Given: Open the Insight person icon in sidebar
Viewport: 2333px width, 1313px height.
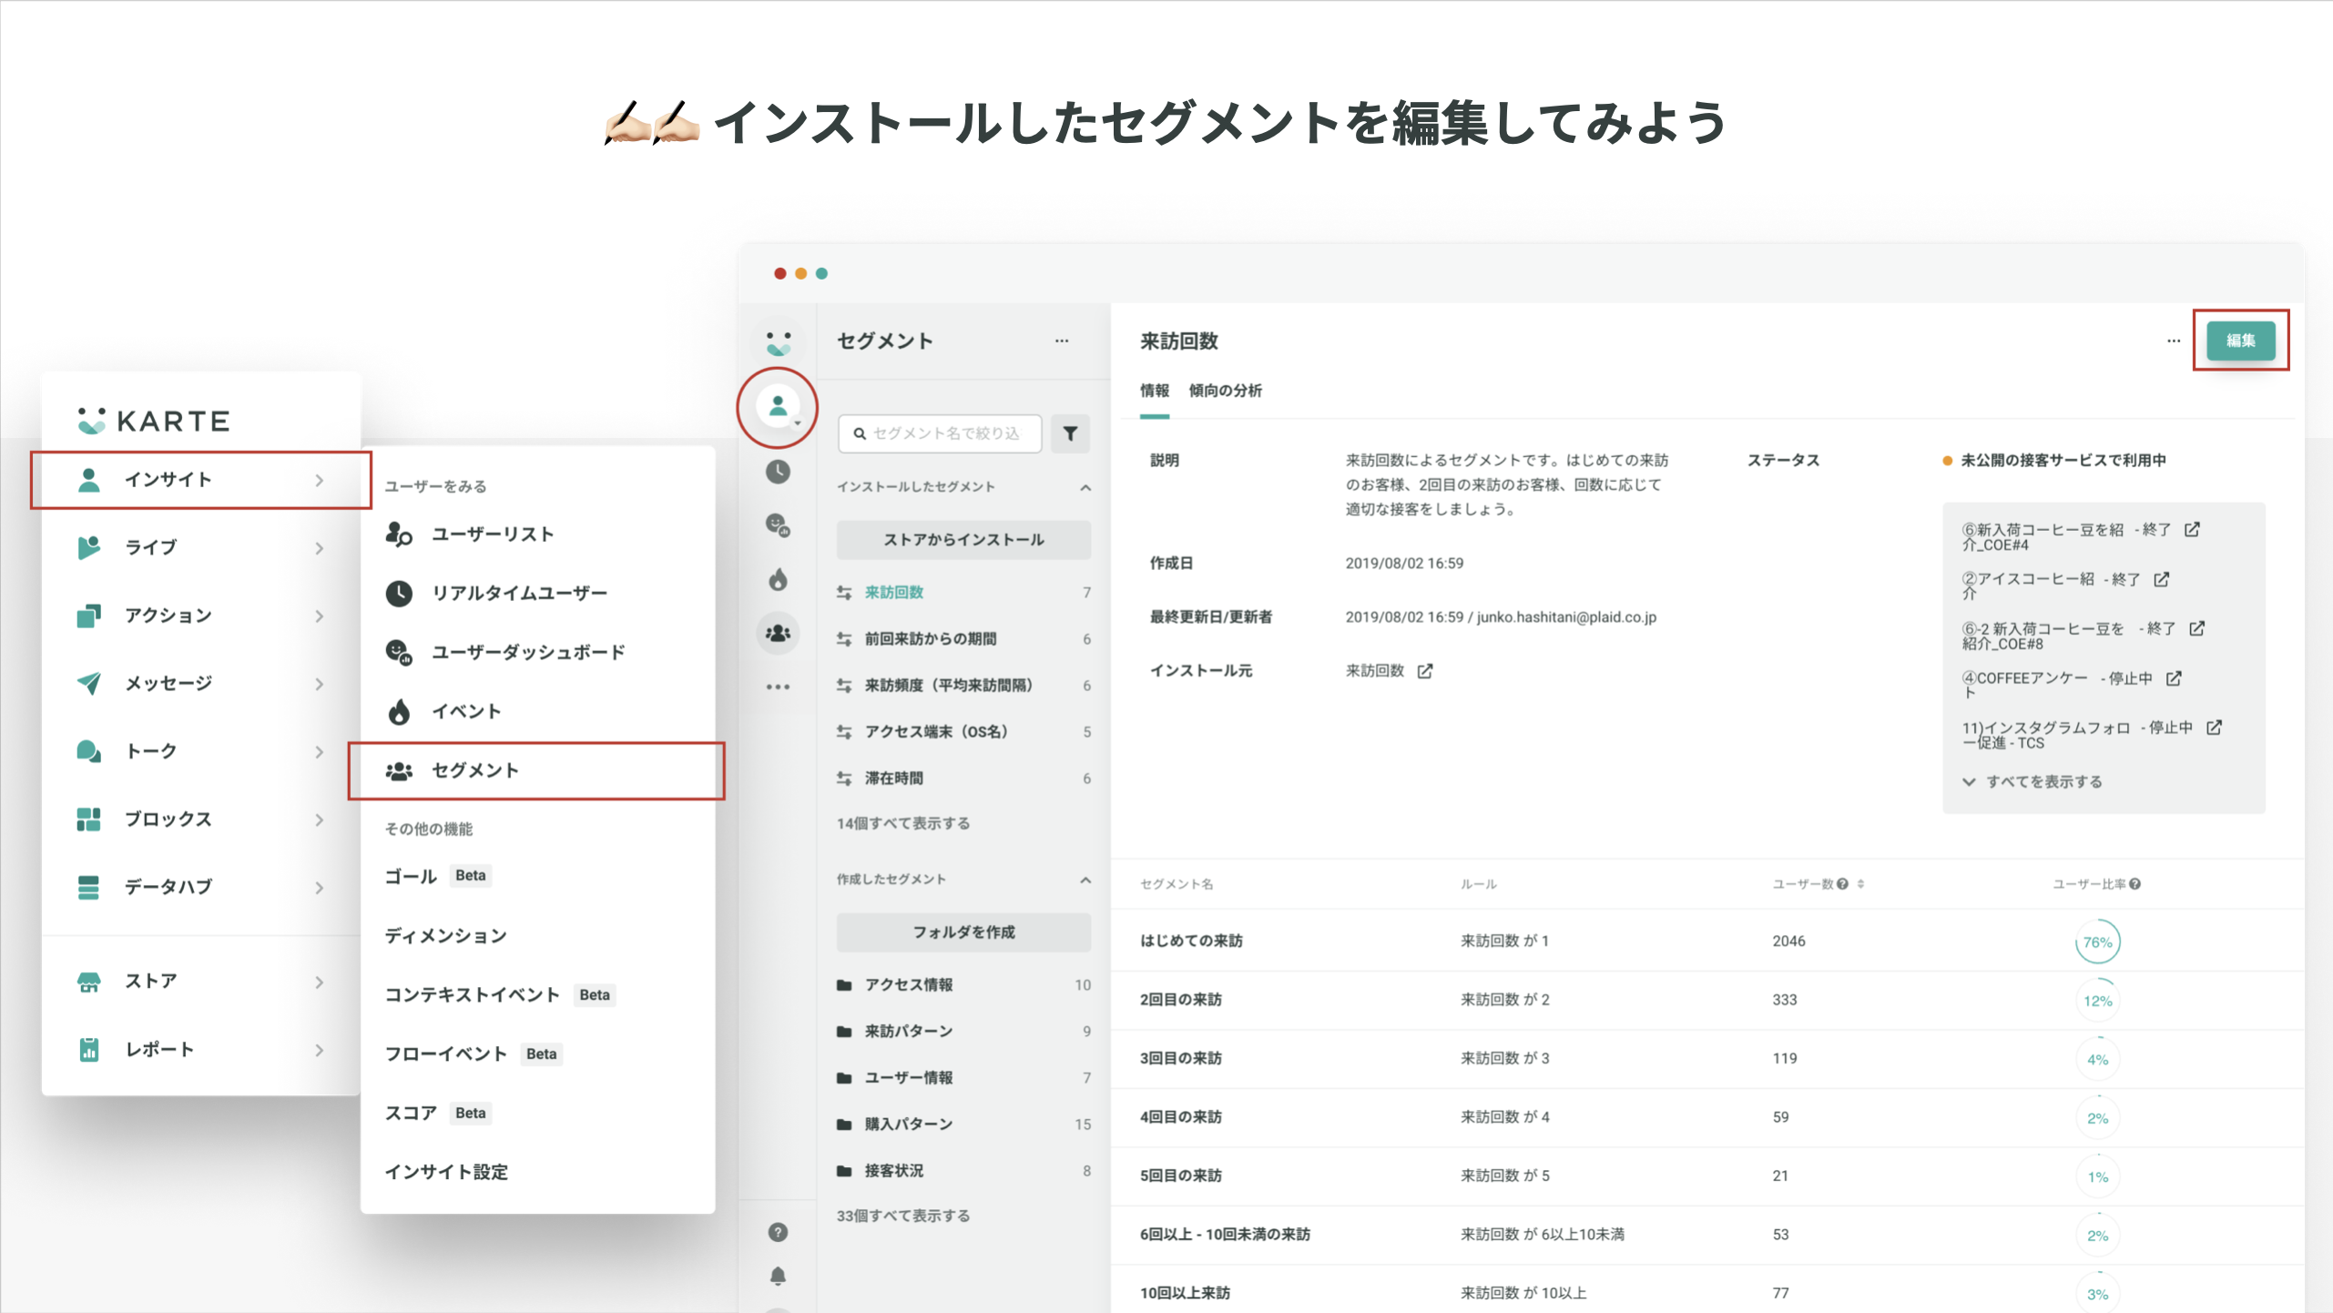Looking at the screenshot, I should tap(778, 406).
